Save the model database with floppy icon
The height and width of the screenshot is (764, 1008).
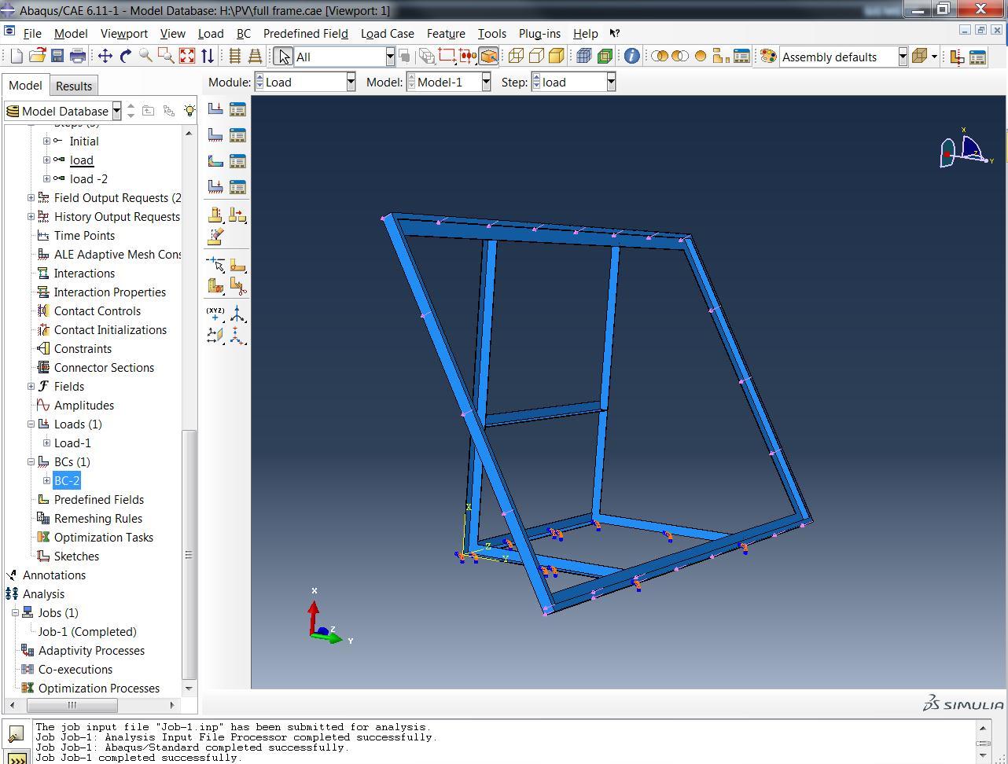click(57, 56)
